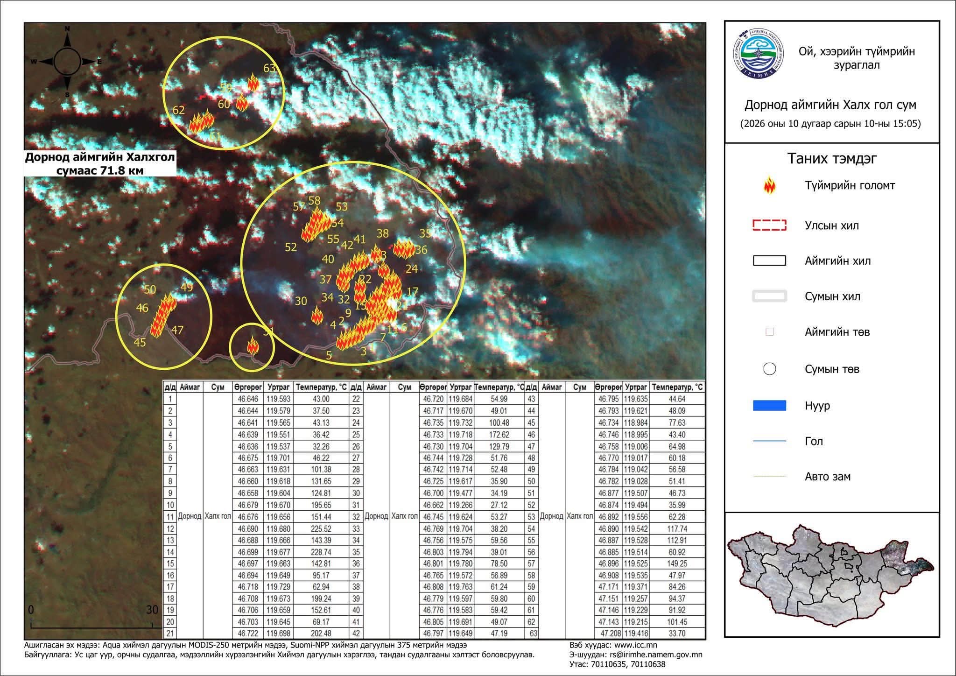Click the fire symbol beside Түймрийн голомт
Image resolution: width=956 pixels, height=676 pixels.
769,185
